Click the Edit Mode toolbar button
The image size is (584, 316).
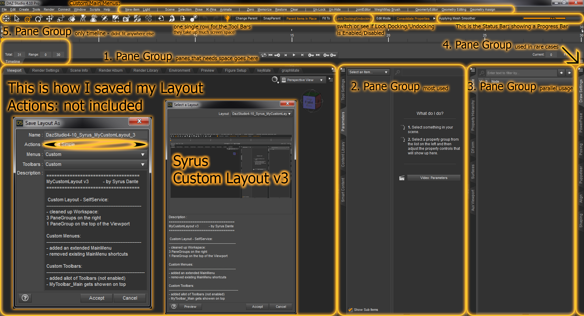[x=383, y=19]
